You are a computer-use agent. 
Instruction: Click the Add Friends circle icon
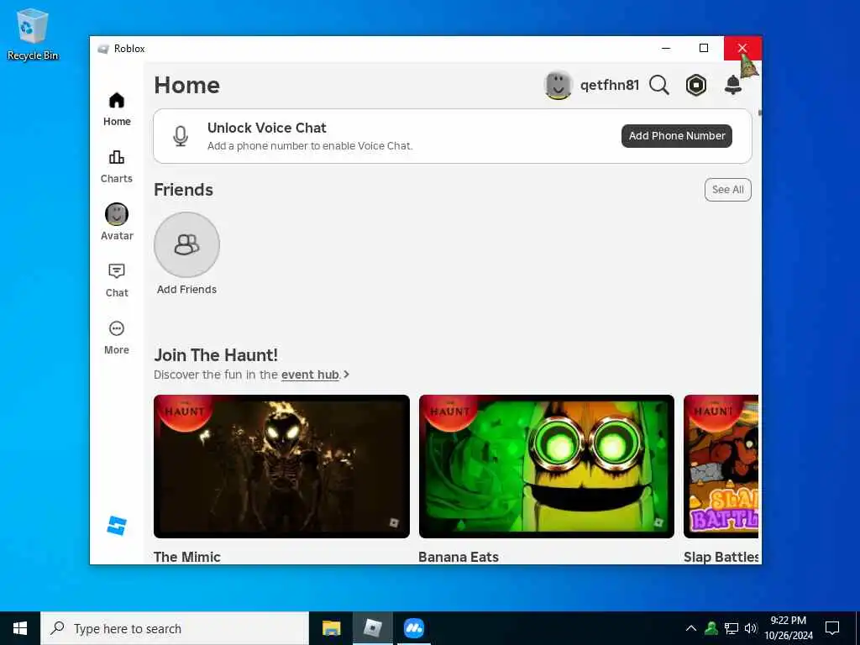(x=187, y=244)
